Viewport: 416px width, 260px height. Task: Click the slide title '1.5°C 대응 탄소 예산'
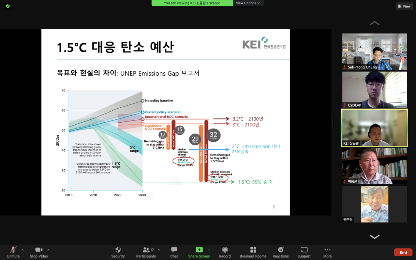click(x=115, y=47)
